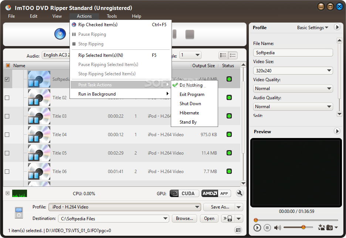Click the Rip Checked Item(s) menu icon
346x238 pixels.
click(74, 25)
